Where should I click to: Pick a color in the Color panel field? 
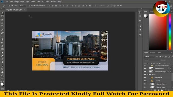[158, 32]
